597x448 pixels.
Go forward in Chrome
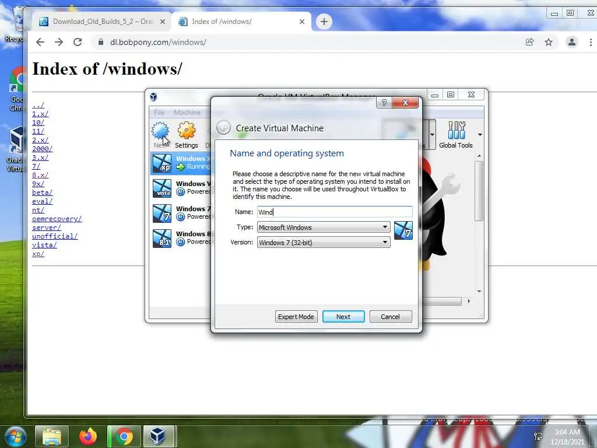tap(59, 42)
